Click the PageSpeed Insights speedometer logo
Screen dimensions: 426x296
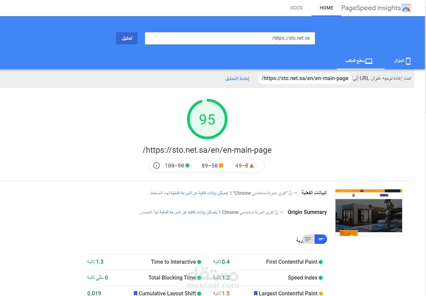pos(406,8)
